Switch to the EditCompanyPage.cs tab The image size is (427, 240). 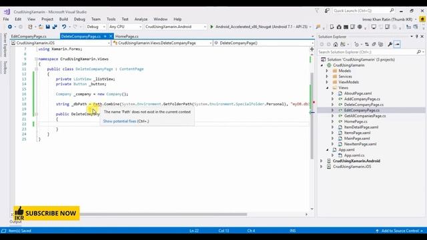coord(29,36)
